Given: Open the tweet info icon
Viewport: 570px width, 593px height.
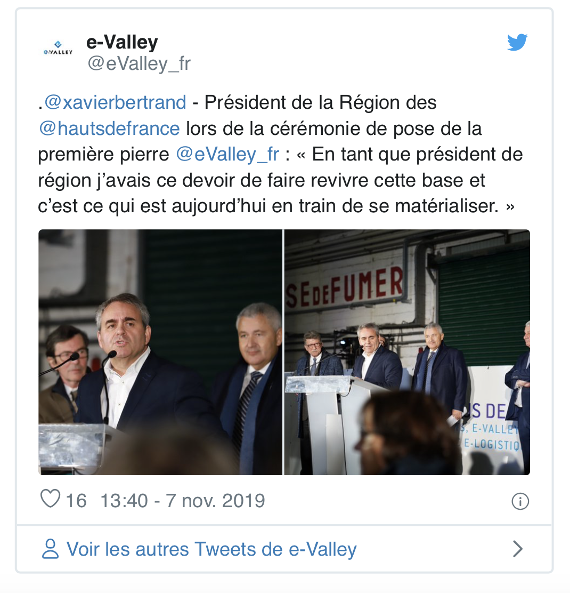Looking at the screenshot, I should pos(520,501).
